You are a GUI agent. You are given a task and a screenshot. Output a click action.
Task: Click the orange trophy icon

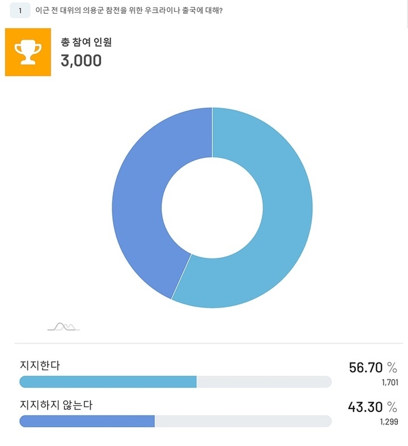[x=28, y=52]
